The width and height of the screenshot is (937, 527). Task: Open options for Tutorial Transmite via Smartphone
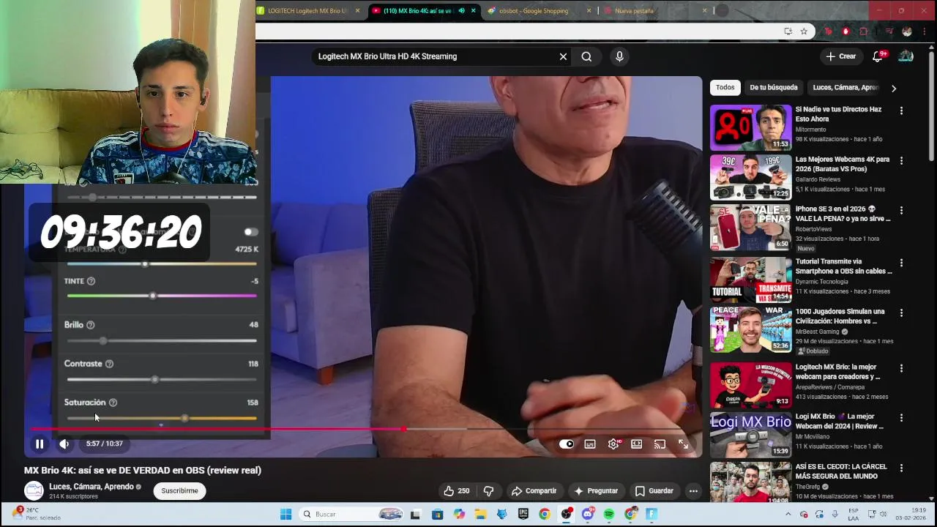(x=901, y=263)
